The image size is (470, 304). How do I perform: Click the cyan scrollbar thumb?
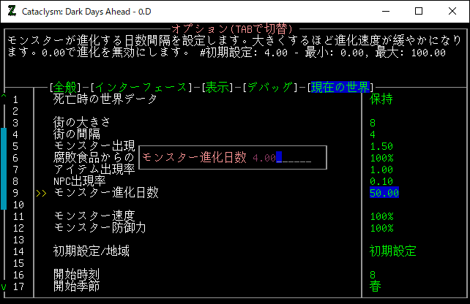coord(4,157)
